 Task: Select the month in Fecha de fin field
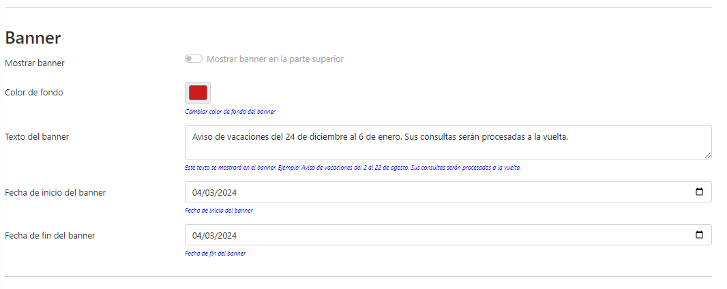point(210,235)
